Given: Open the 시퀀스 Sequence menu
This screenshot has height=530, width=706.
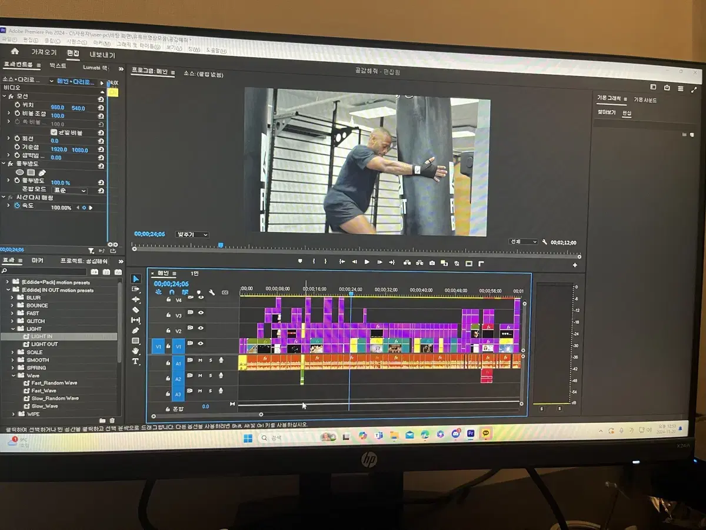Looking at the screenshot, I should point(76,42).
